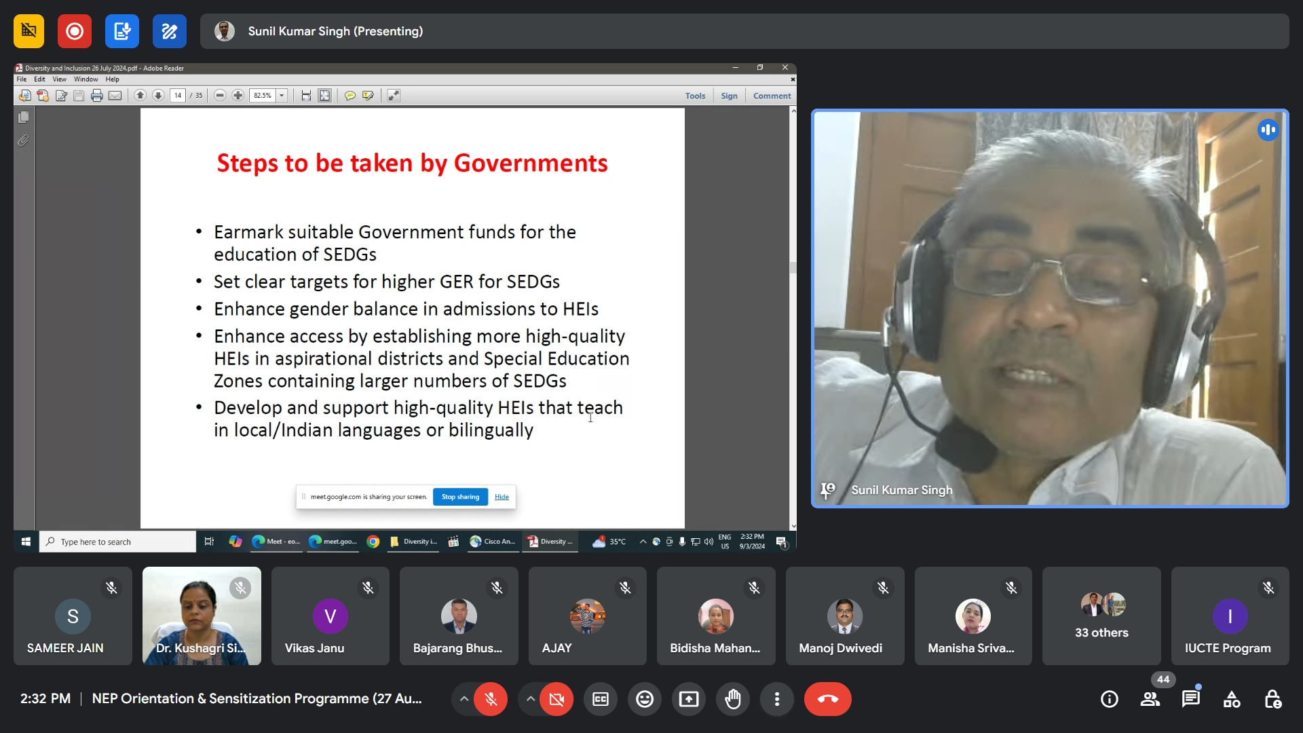Screen dimensions: 1303x733
Task: Click the Stop sharing button
Action: pos(460,497)
